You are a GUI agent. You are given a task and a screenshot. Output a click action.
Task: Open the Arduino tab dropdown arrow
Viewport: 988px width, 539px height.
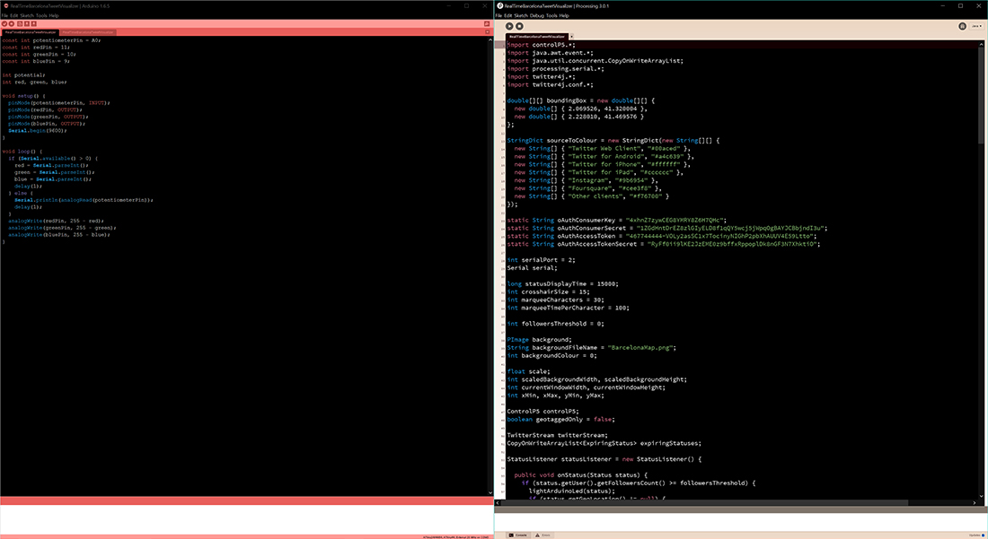487,32
